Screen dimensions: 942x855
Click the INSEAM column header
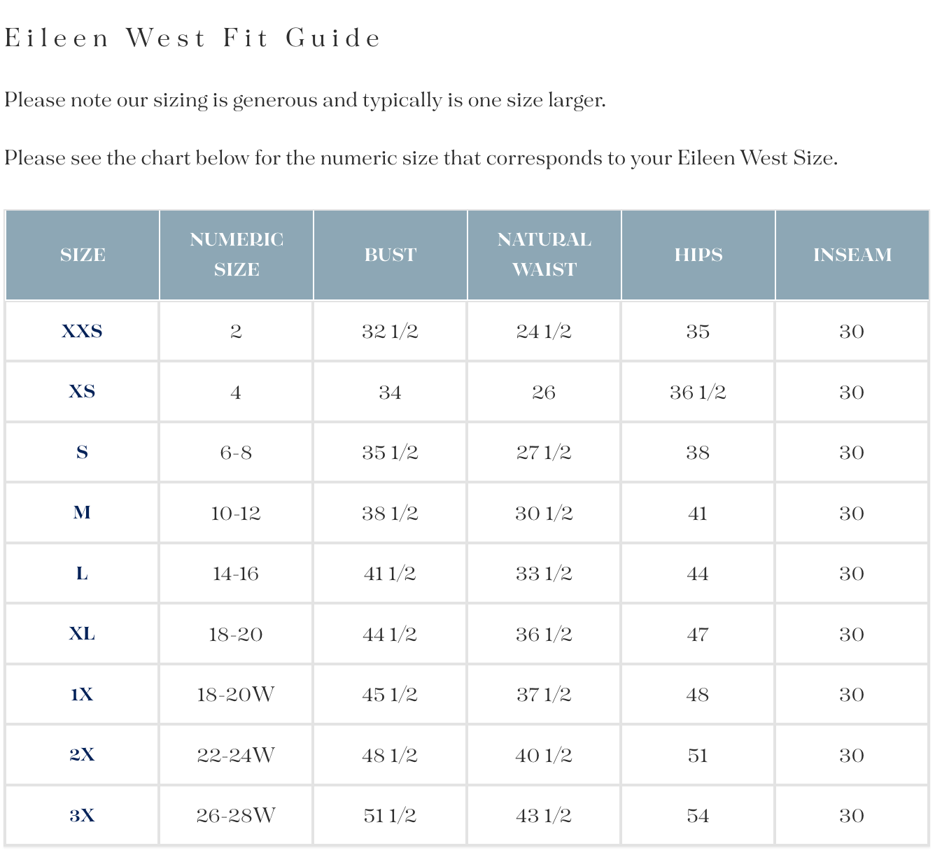852,255
